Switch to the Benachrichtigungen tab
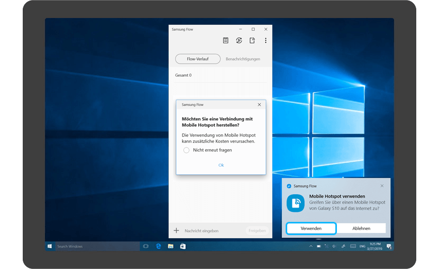Viewport: 439px width, 269px height. coord(243,59)
